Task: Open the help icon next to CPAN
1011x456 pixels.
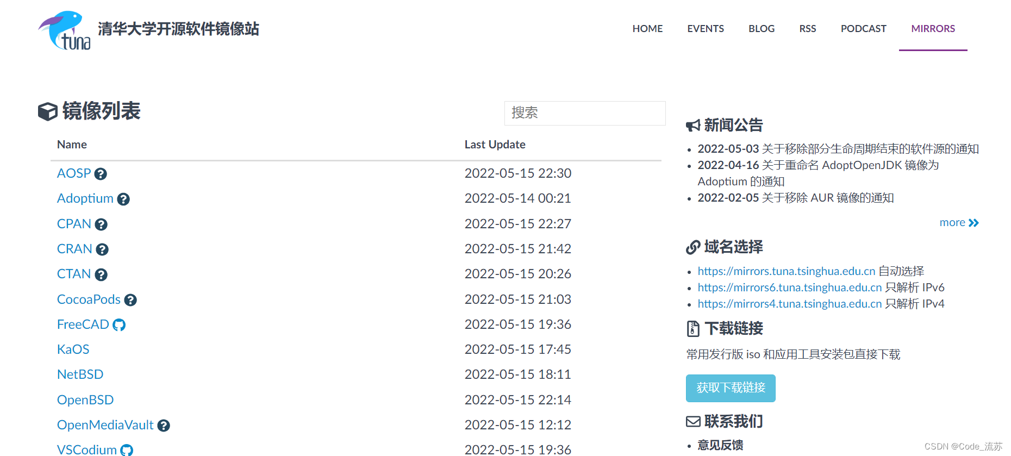Action: point(101,224)
